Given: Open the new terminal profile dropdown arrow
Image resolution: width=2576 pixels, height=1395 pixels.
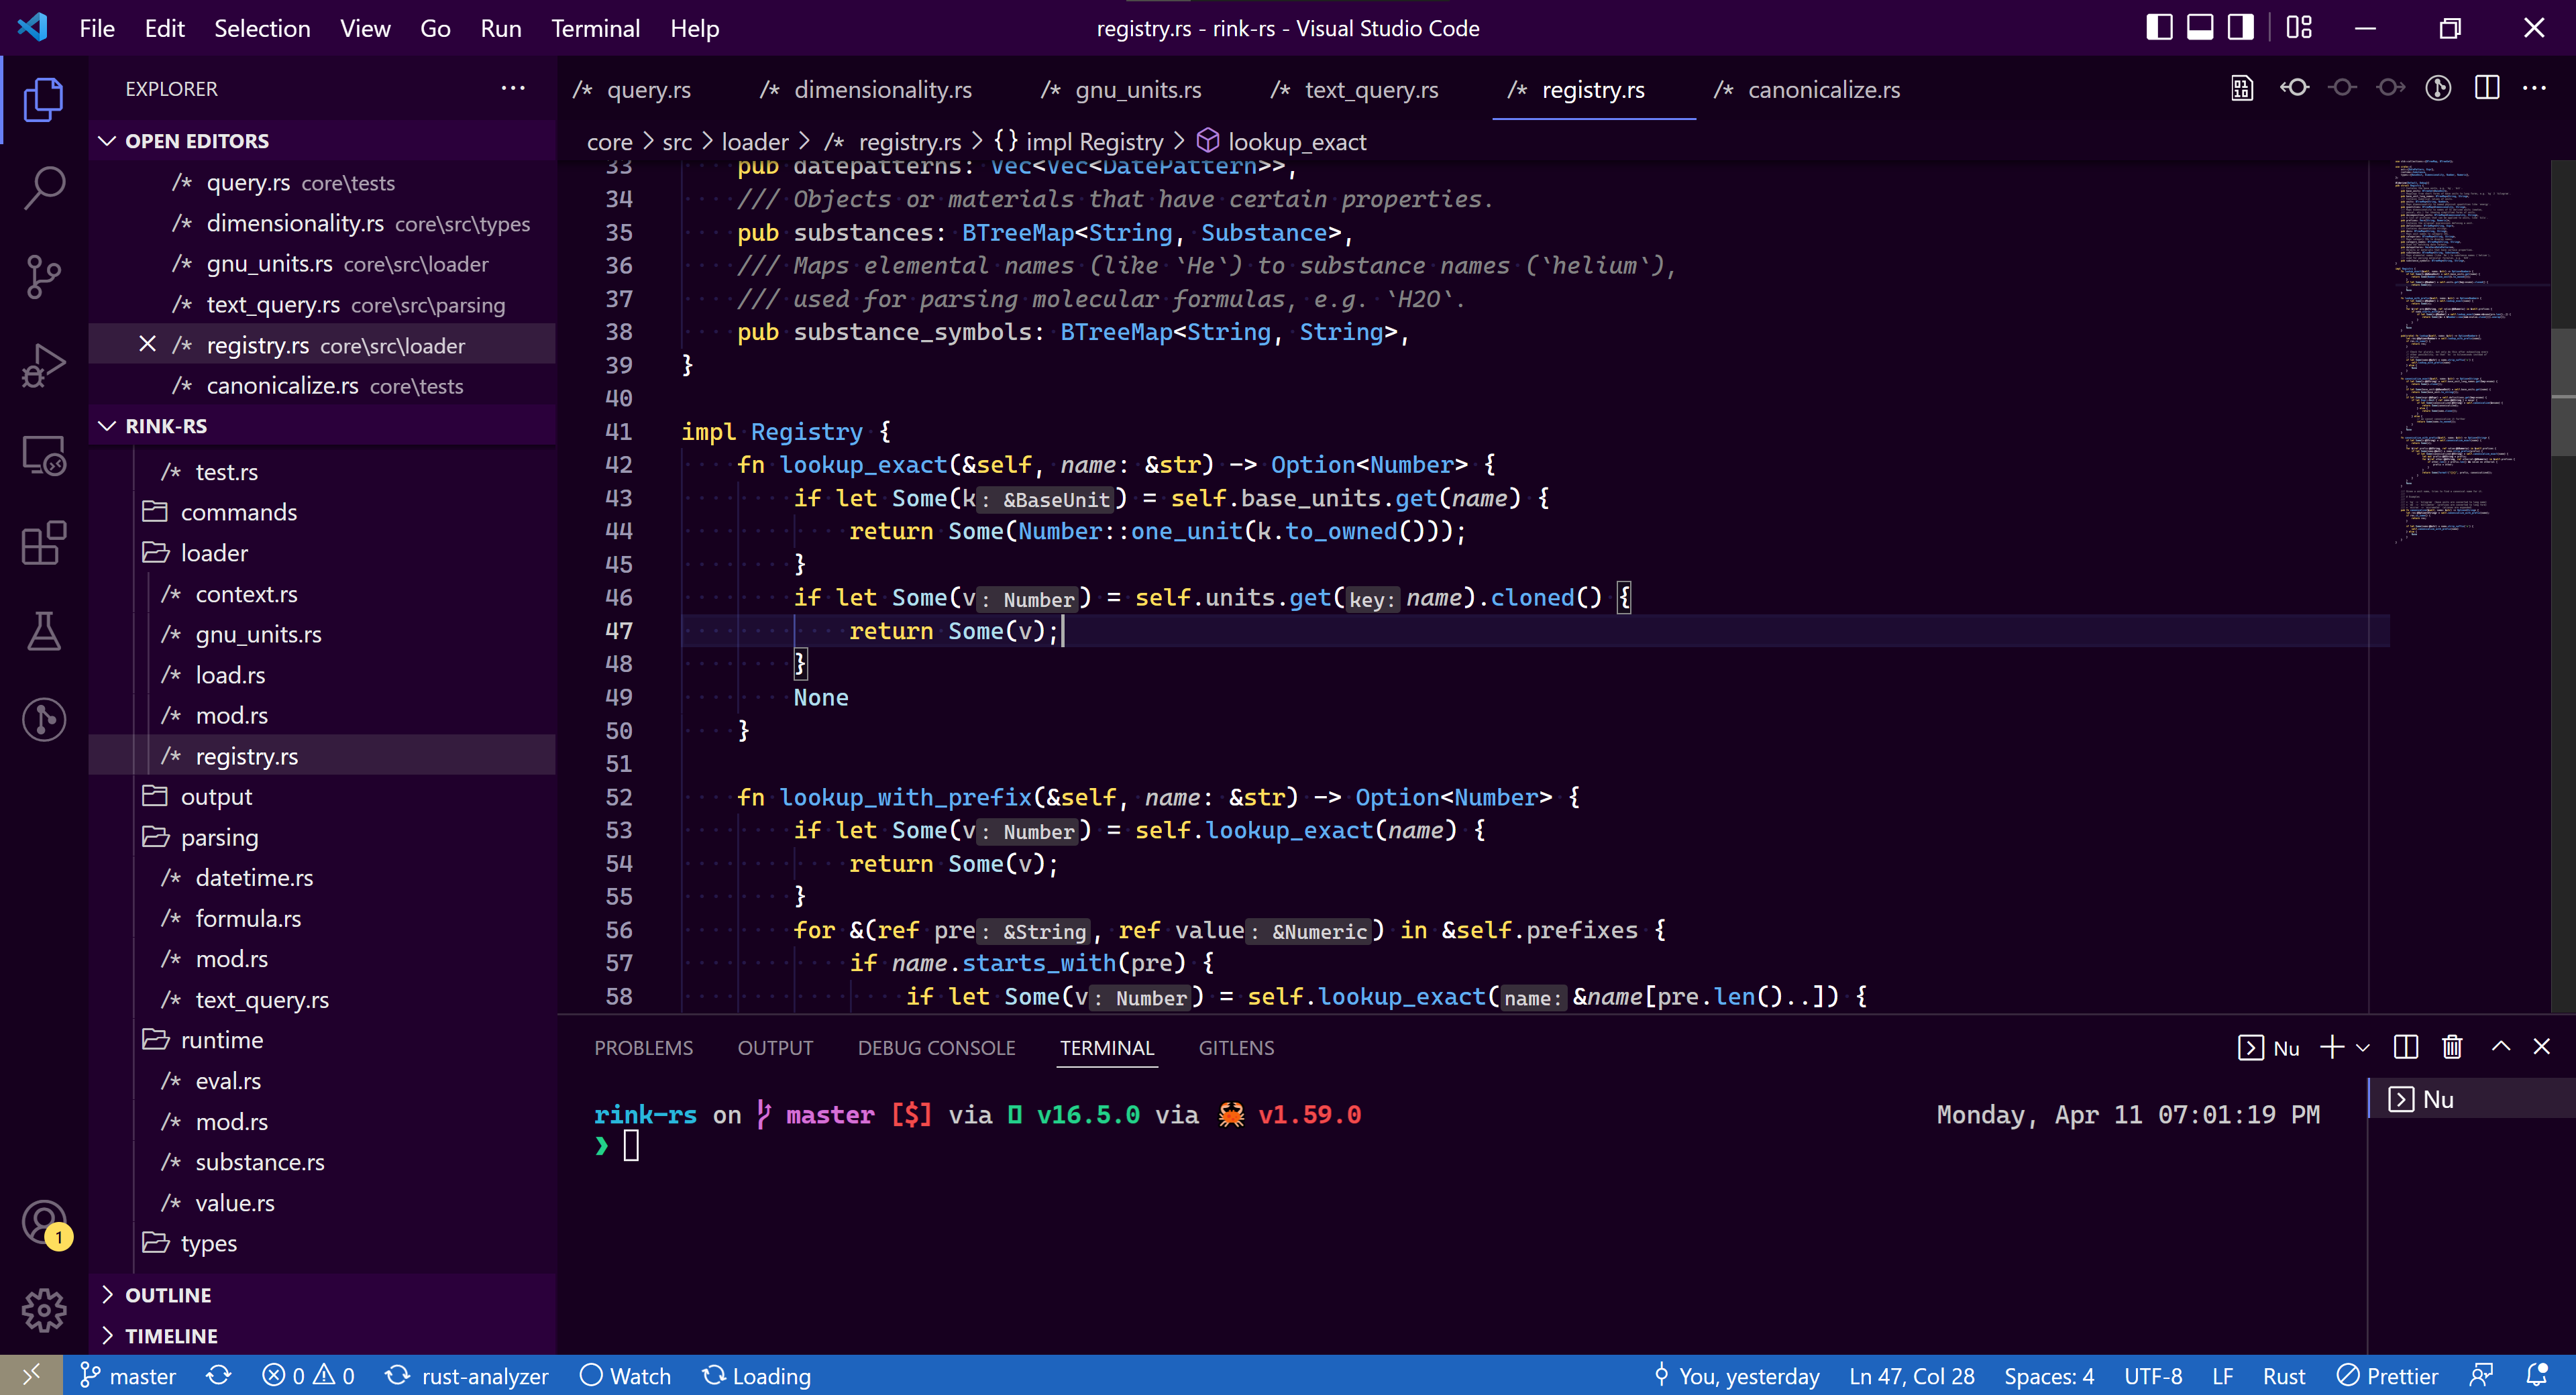Looking at the screenshot, I should tap(2362, 1047).
